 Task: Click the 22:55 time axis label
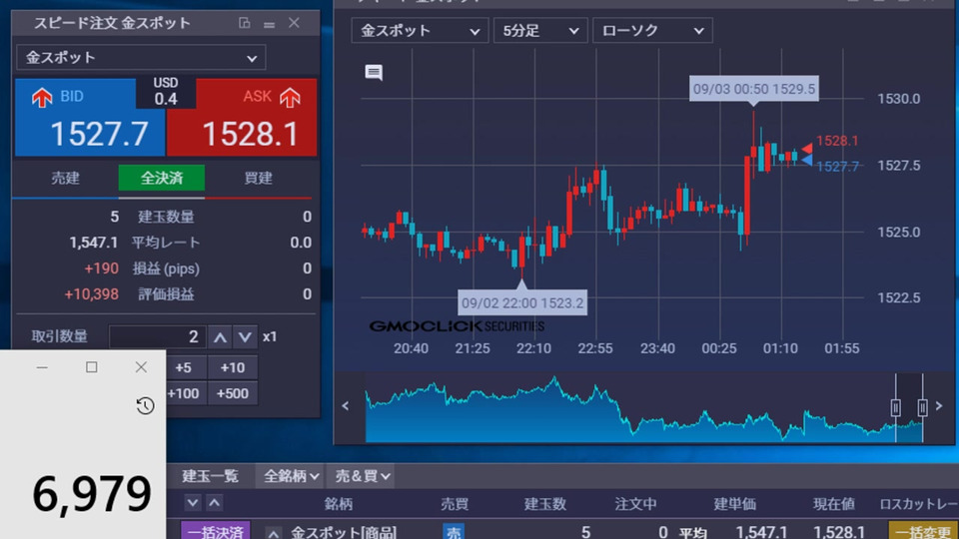tap(595, 348)
